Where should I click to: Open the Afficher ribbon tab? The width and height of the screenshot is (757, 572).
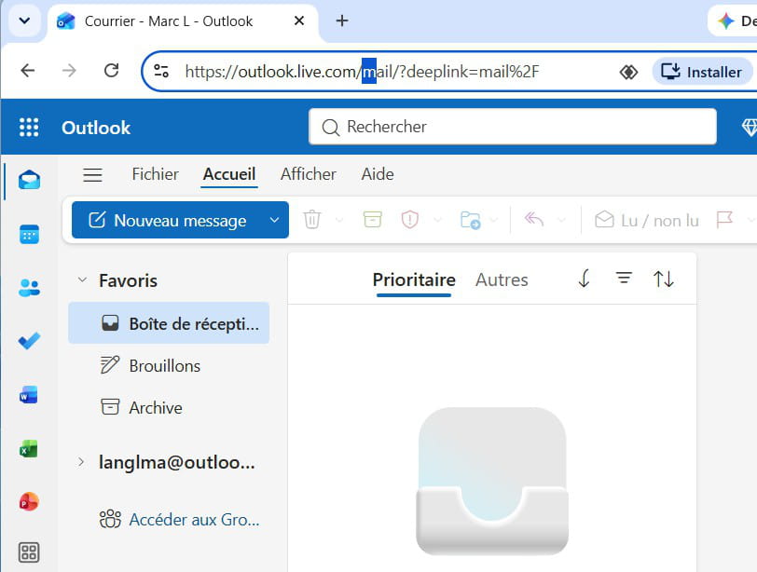point(308,174)
